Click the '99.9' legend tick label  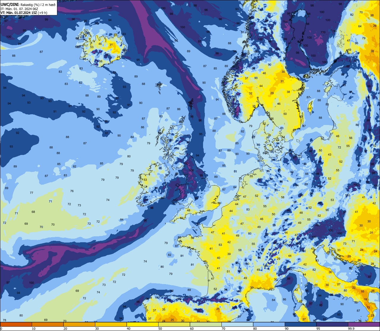351,329
